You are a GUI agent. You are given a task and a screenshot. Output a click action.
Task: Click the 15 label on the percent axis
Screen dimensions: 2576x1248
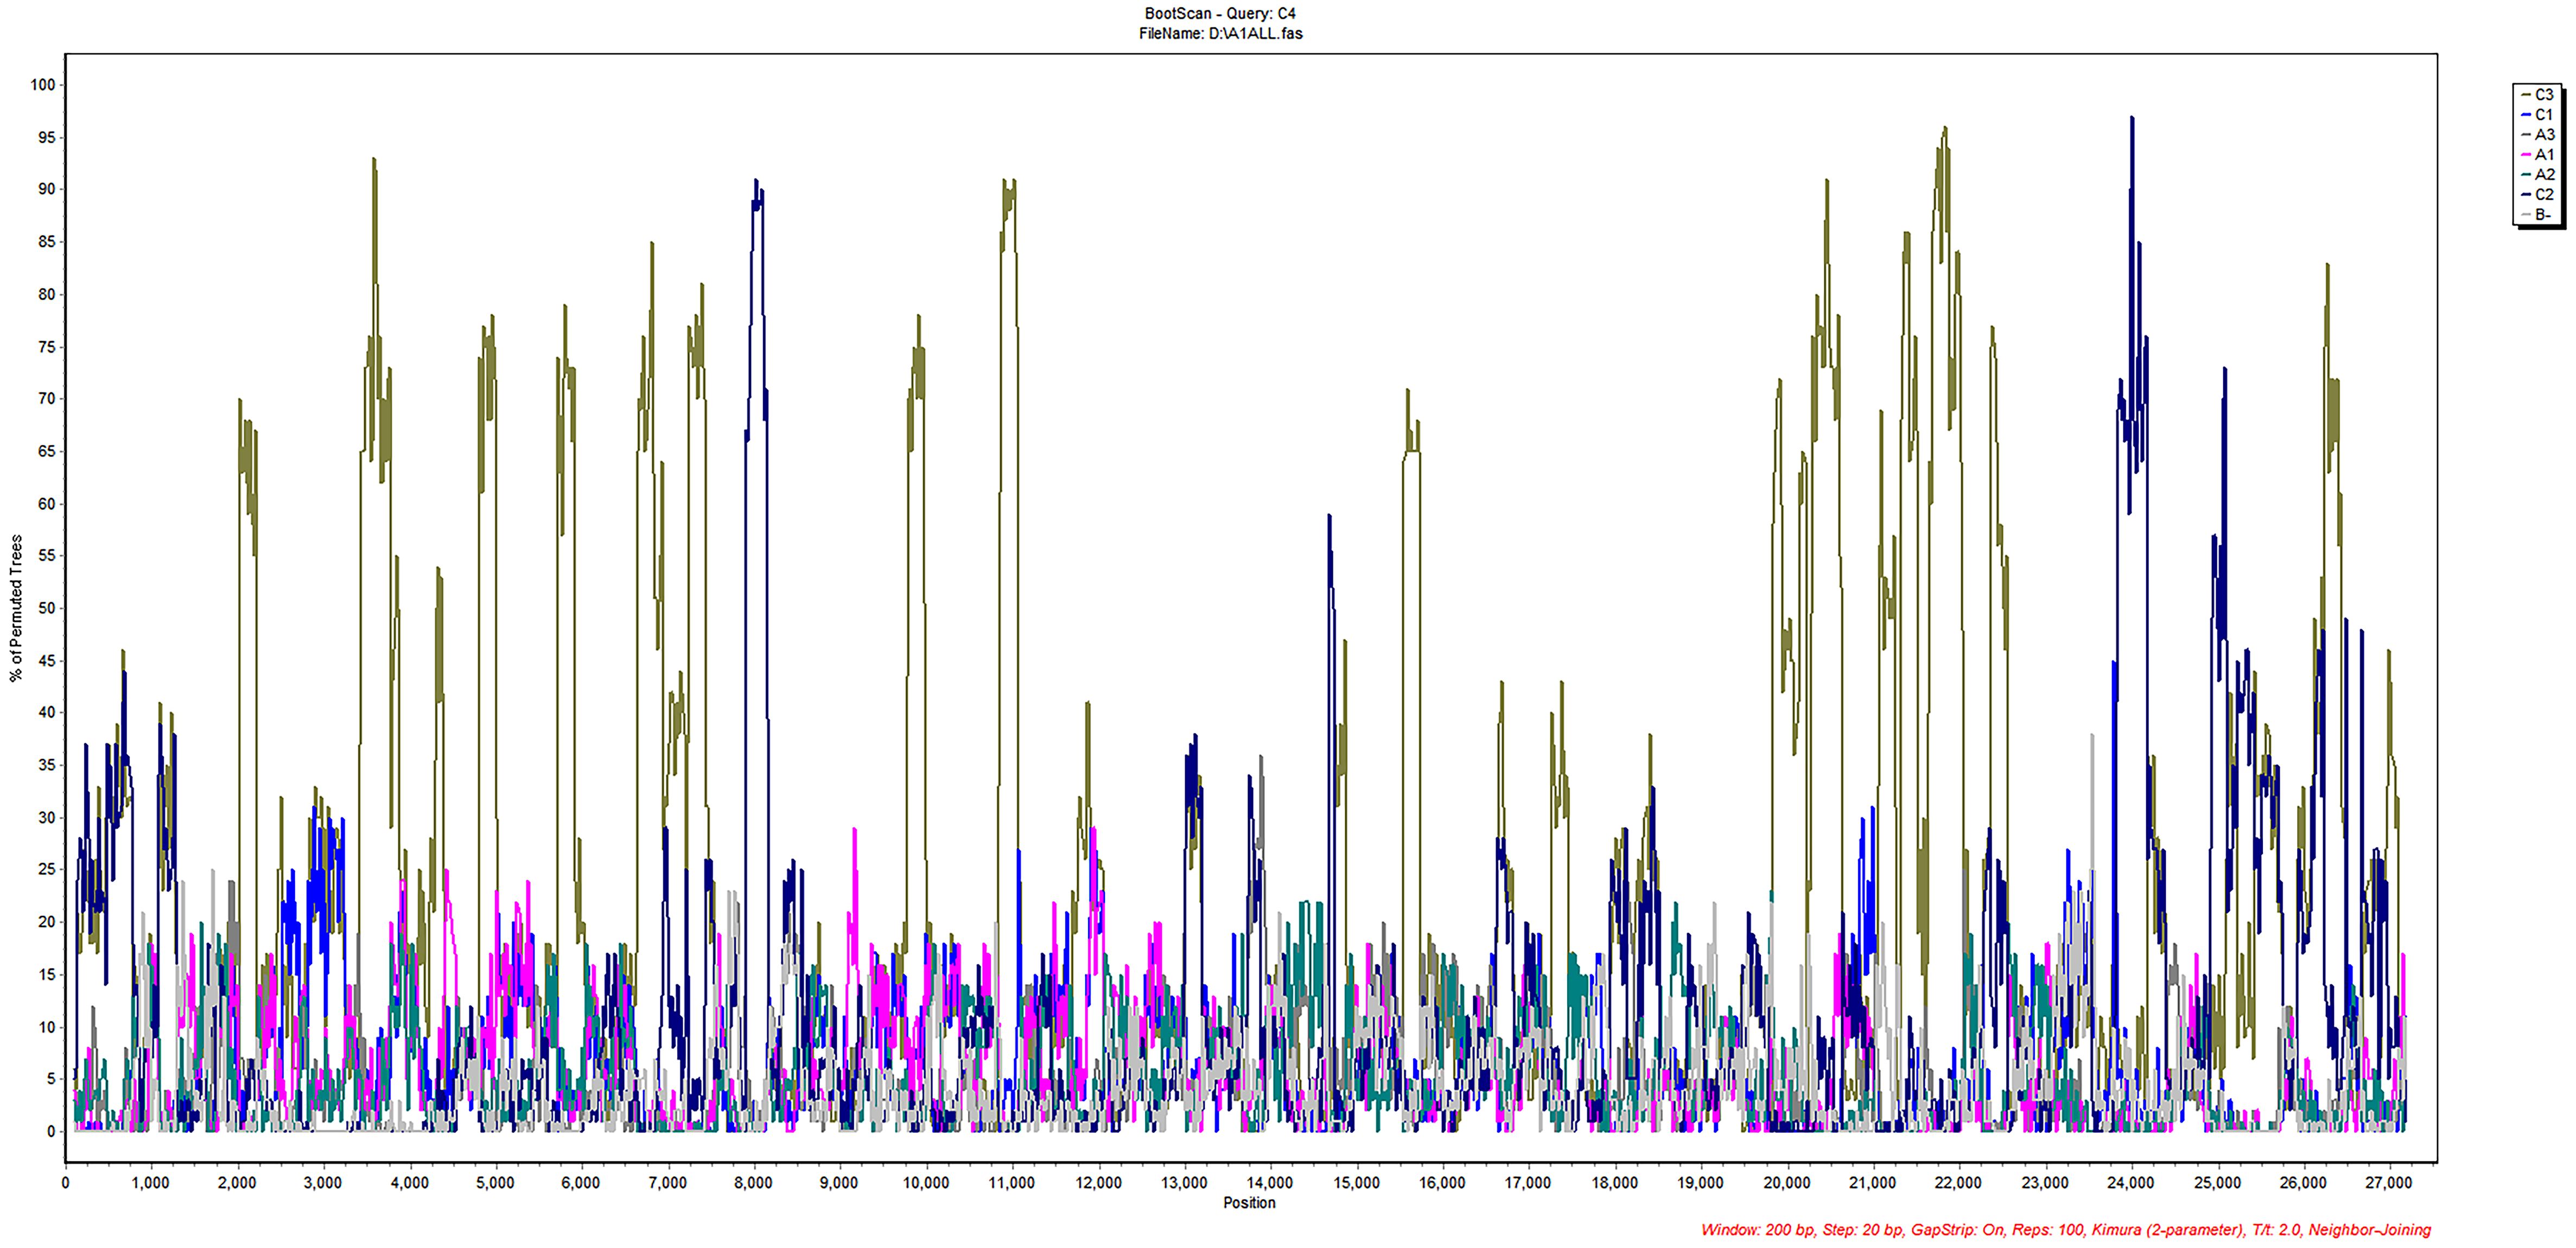pos(47,975)
